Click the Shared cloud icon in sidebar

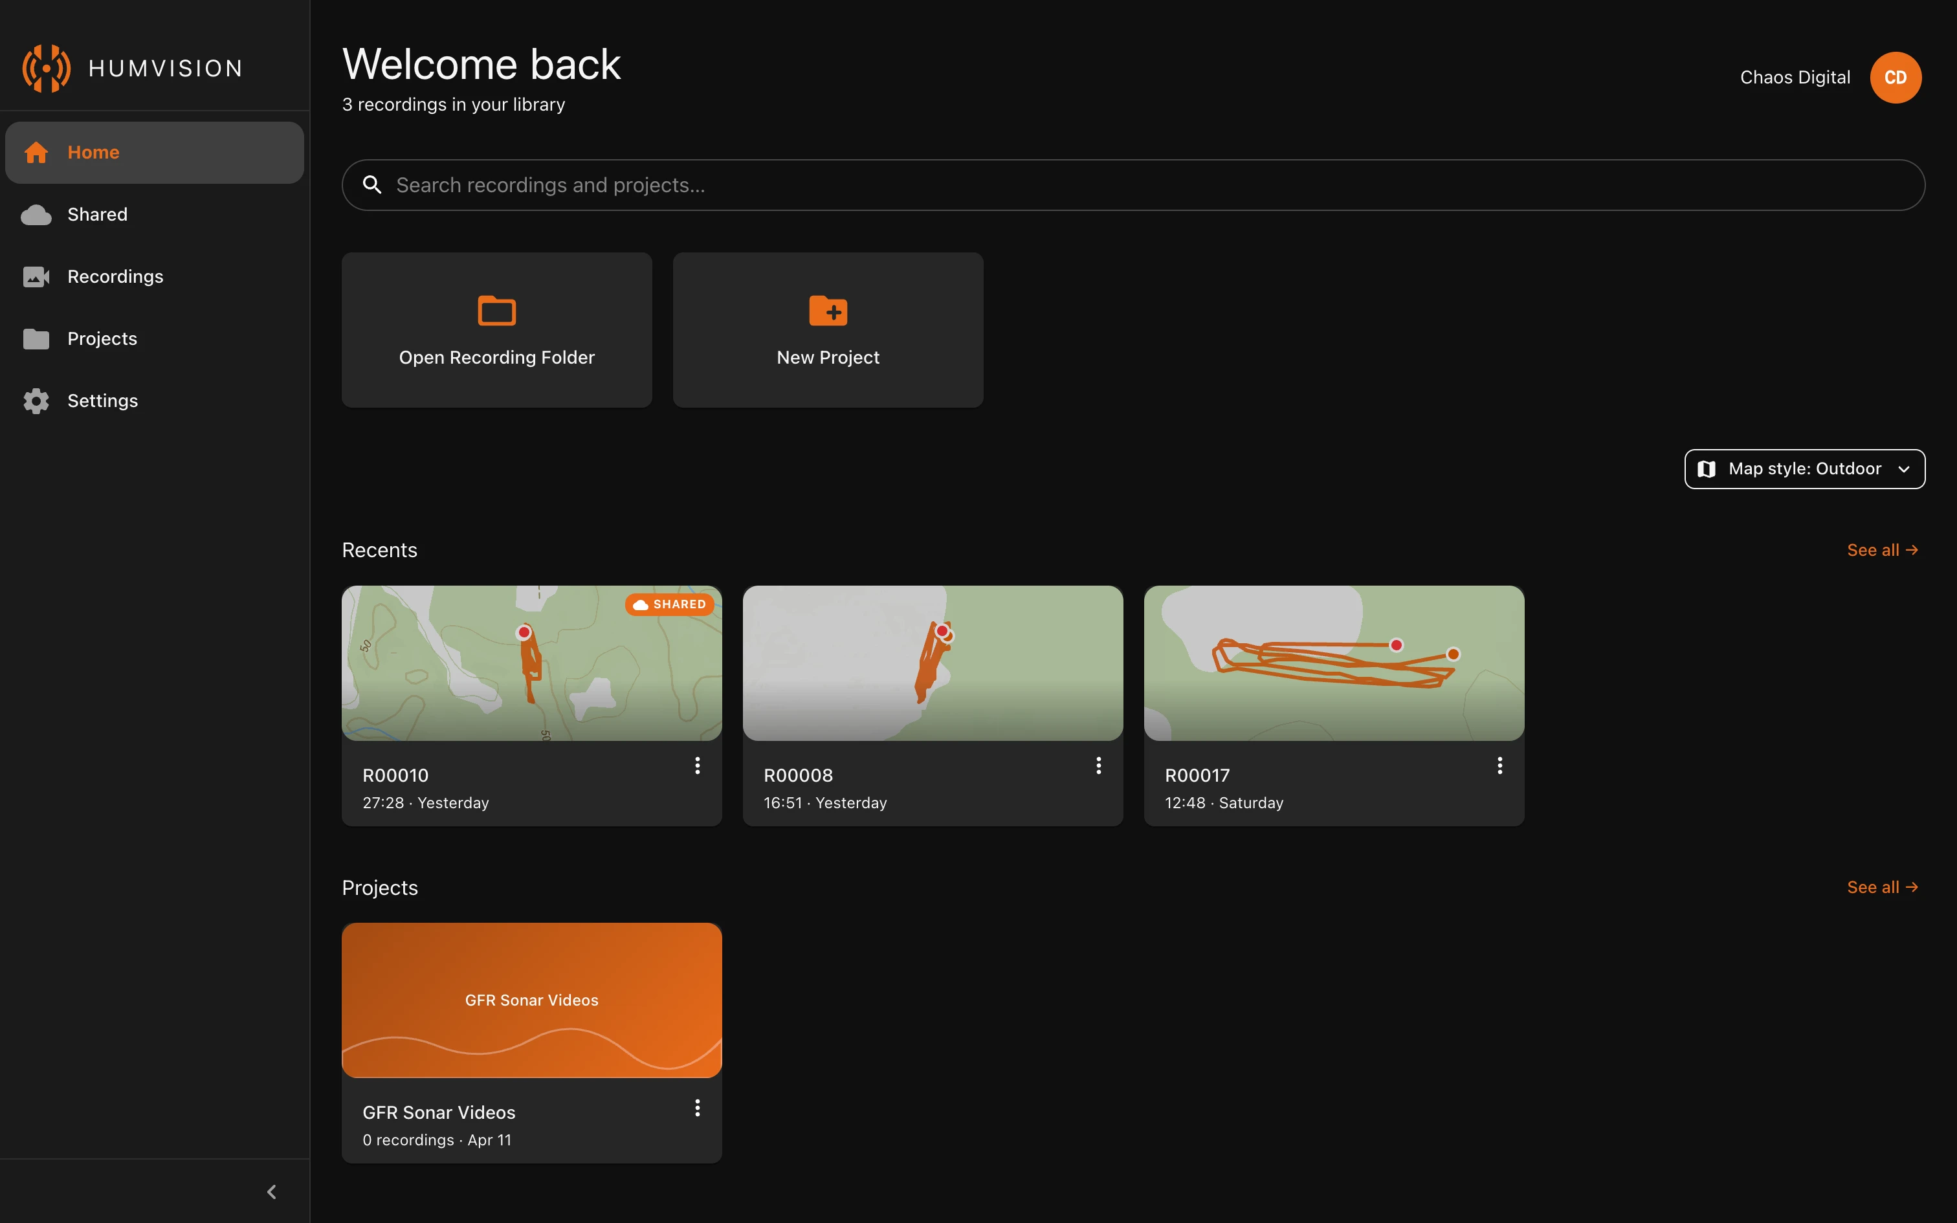[x=36, y=214]
